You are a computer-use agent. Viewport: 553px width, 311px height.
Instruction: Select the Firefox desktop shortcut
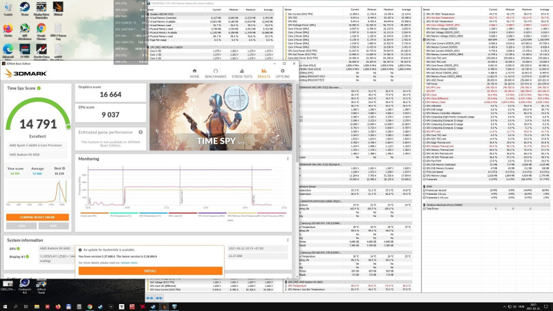coord(8,30)
